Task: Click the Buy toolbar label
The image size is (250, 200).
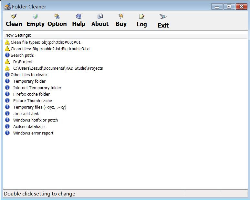Action: (121, 24)
